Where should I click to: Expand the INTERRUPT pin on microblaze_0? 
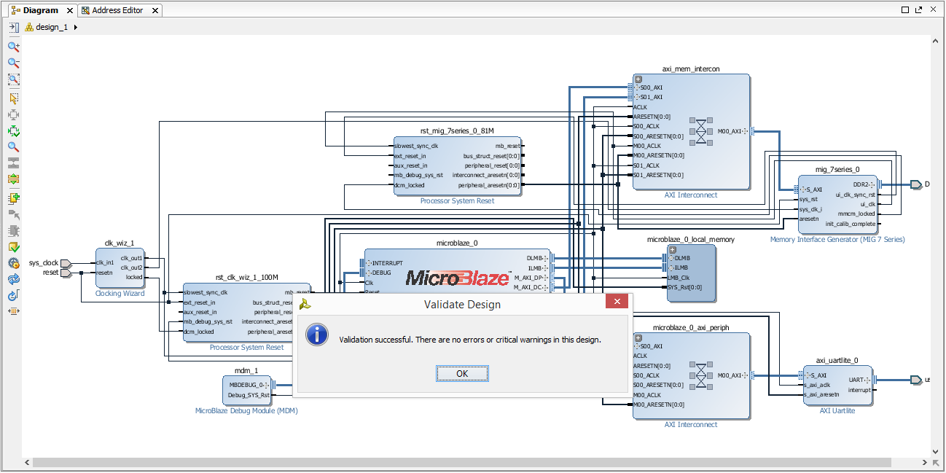point(368,263)
